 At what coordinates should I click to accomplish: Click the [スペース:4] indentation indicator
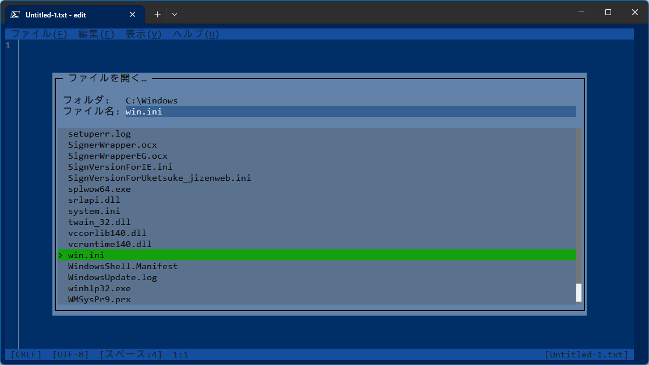pyautogui.click(x=131, y=355)
